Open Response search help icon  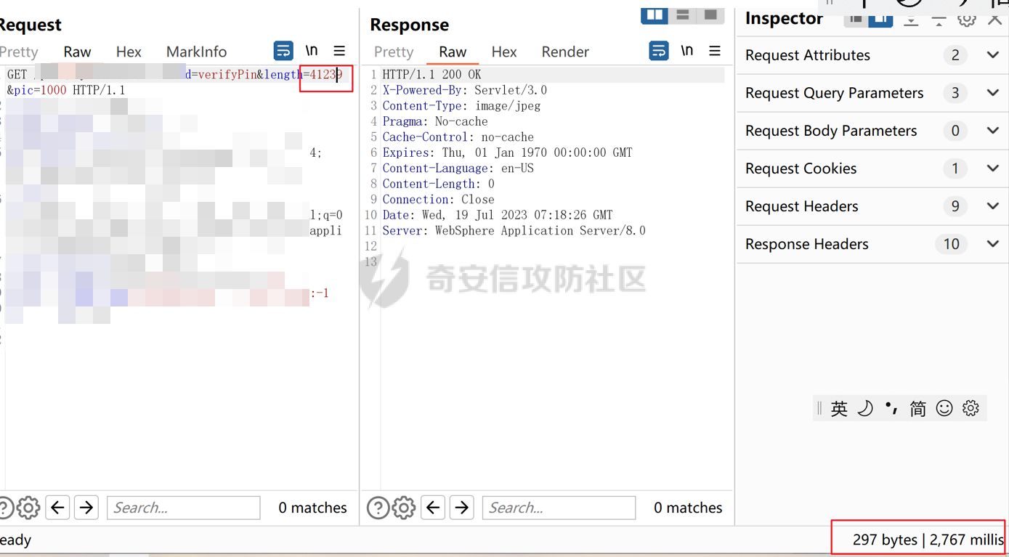pyautogui.click(x=378, y=508)
